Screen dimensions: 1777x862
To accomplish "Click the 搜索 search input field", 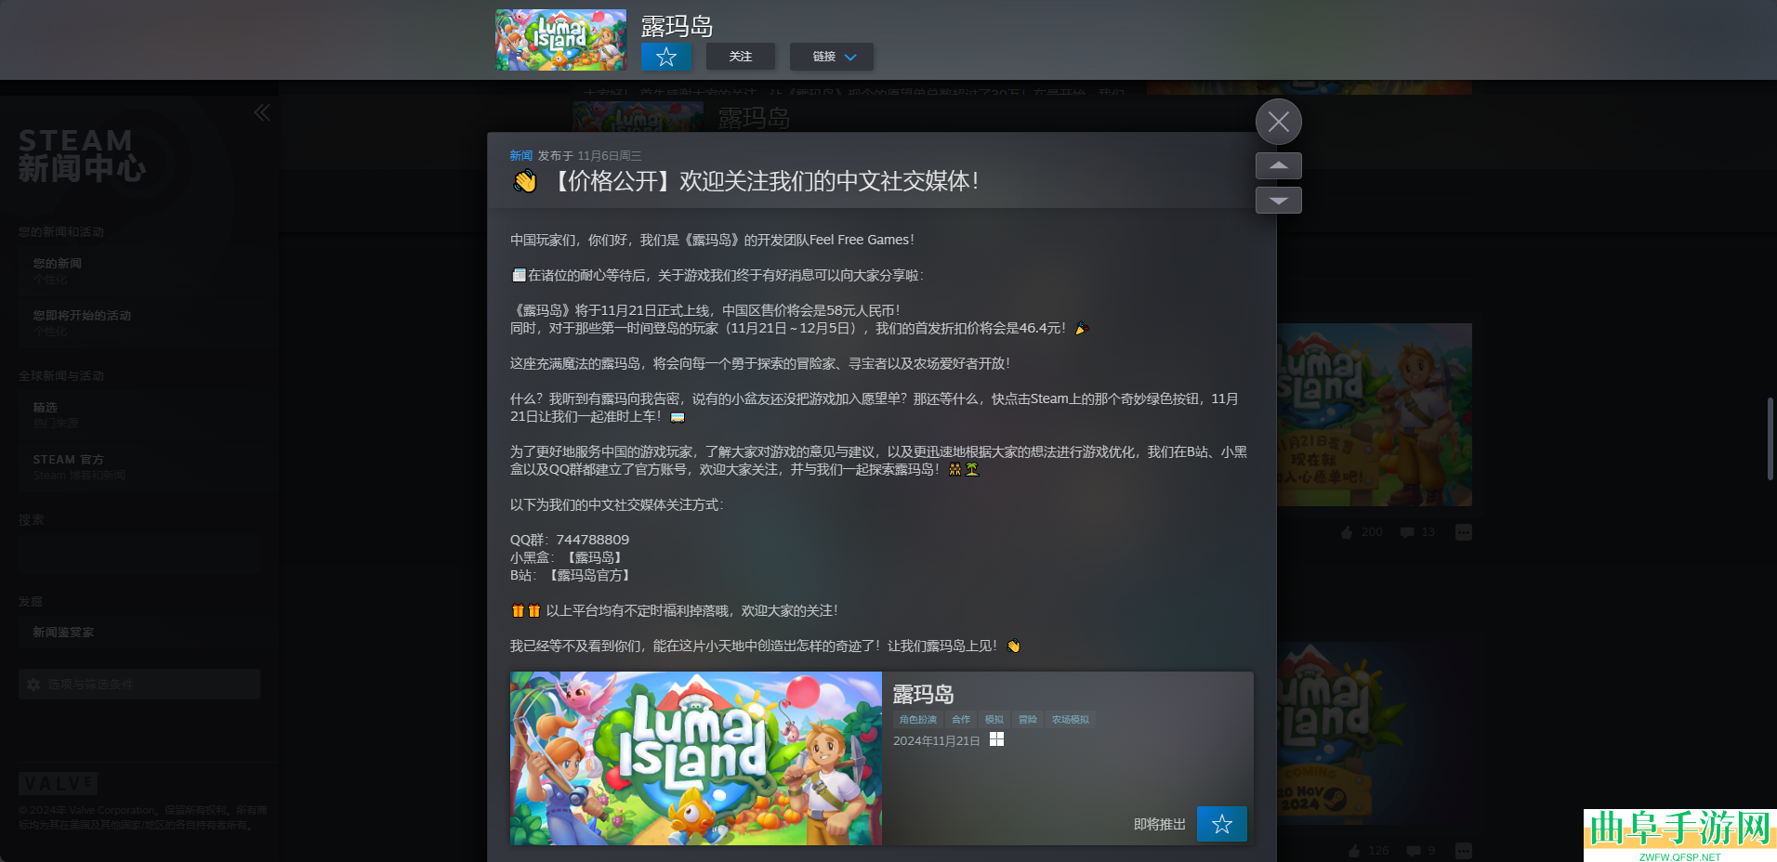I will click(x=139, y=554).
